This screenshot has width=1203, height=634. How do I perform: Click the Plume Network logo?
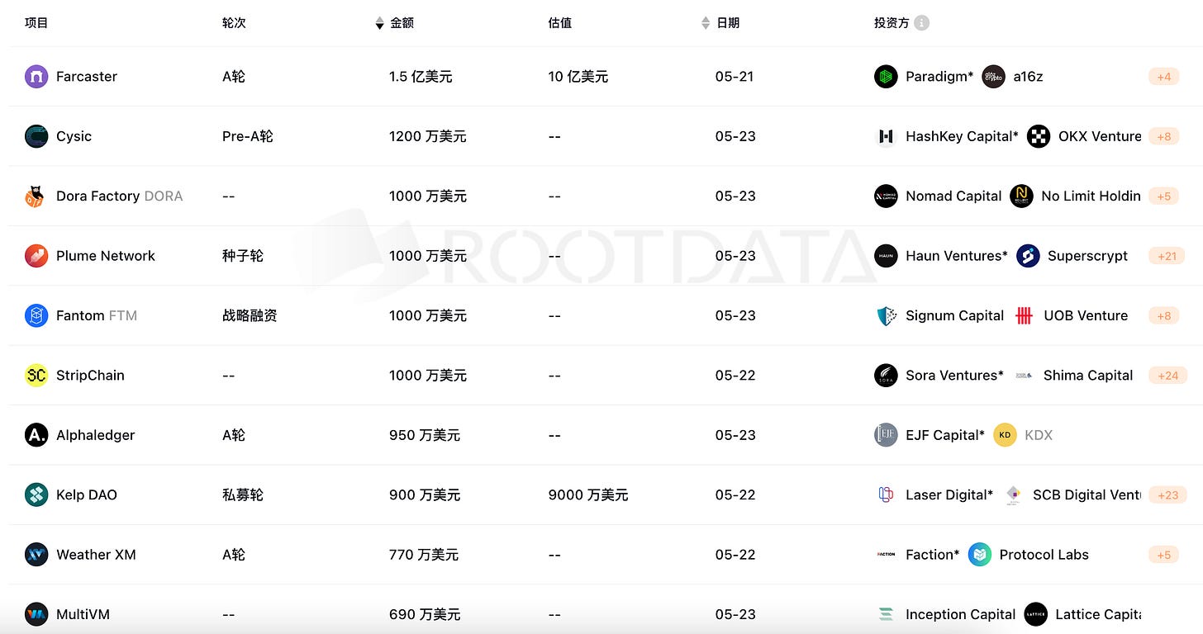(36, 256)
